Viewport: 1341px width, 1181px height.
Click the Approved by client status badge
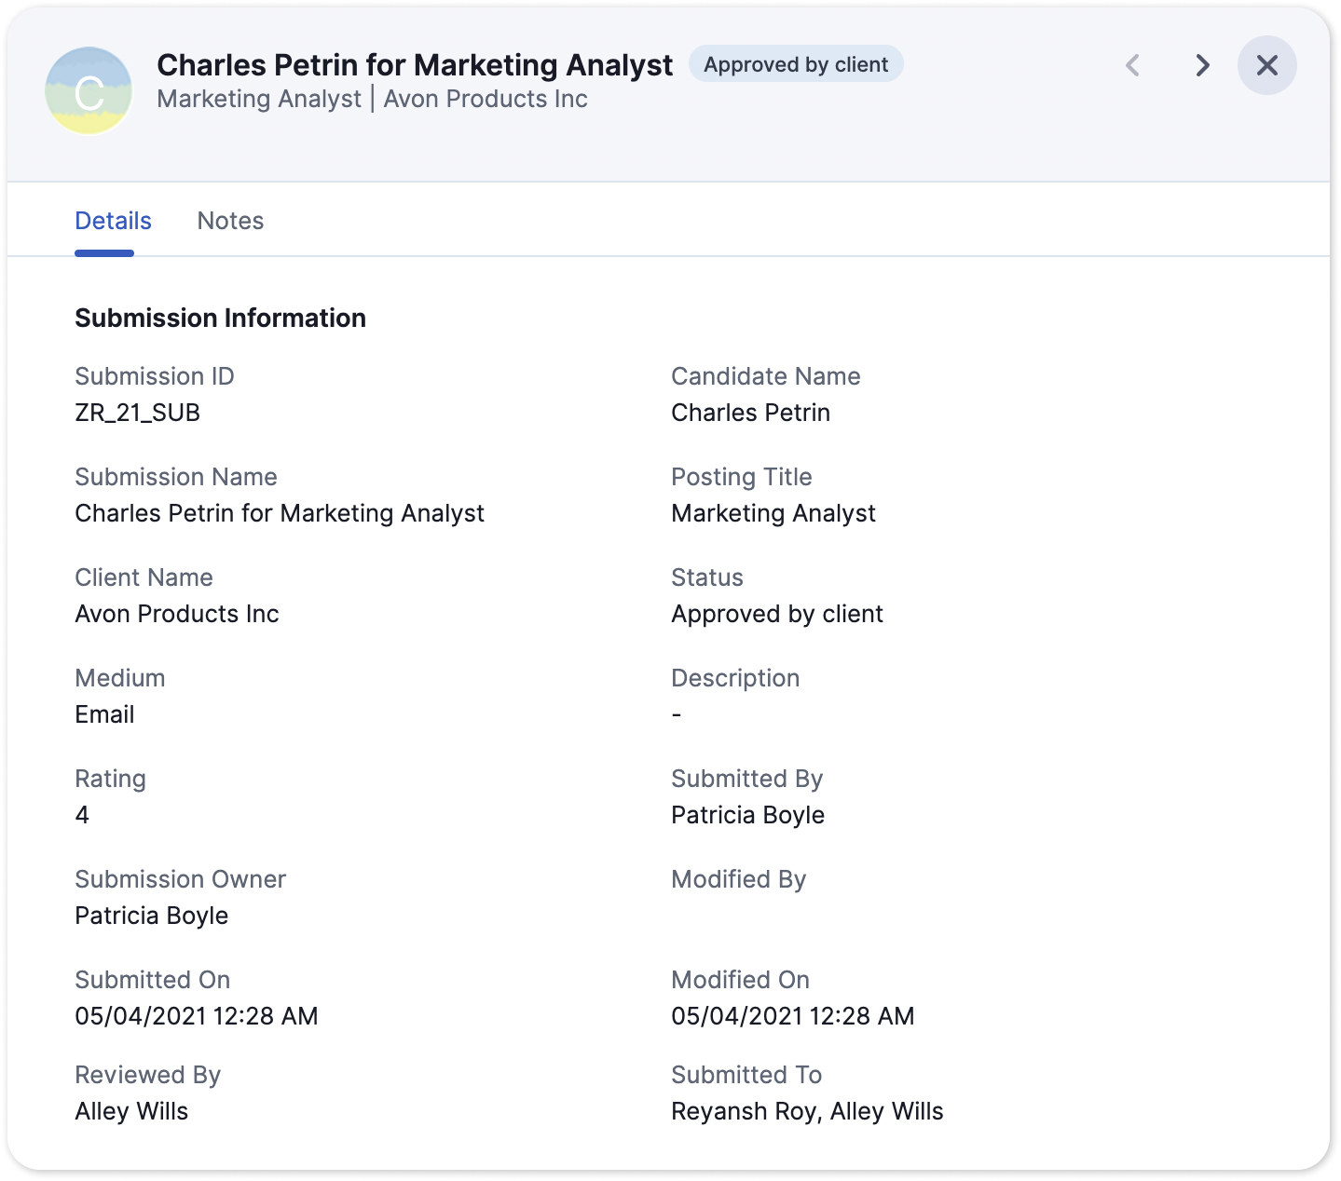[796, 64]
